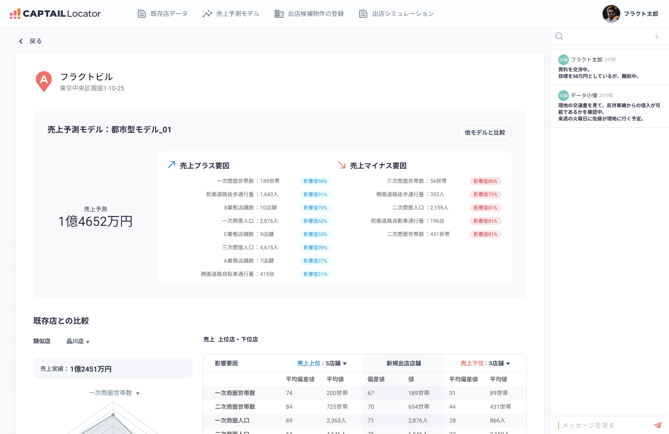Select the 既存店データ document icon
This screenshot has height=434, width=669.
click(142, 13)
